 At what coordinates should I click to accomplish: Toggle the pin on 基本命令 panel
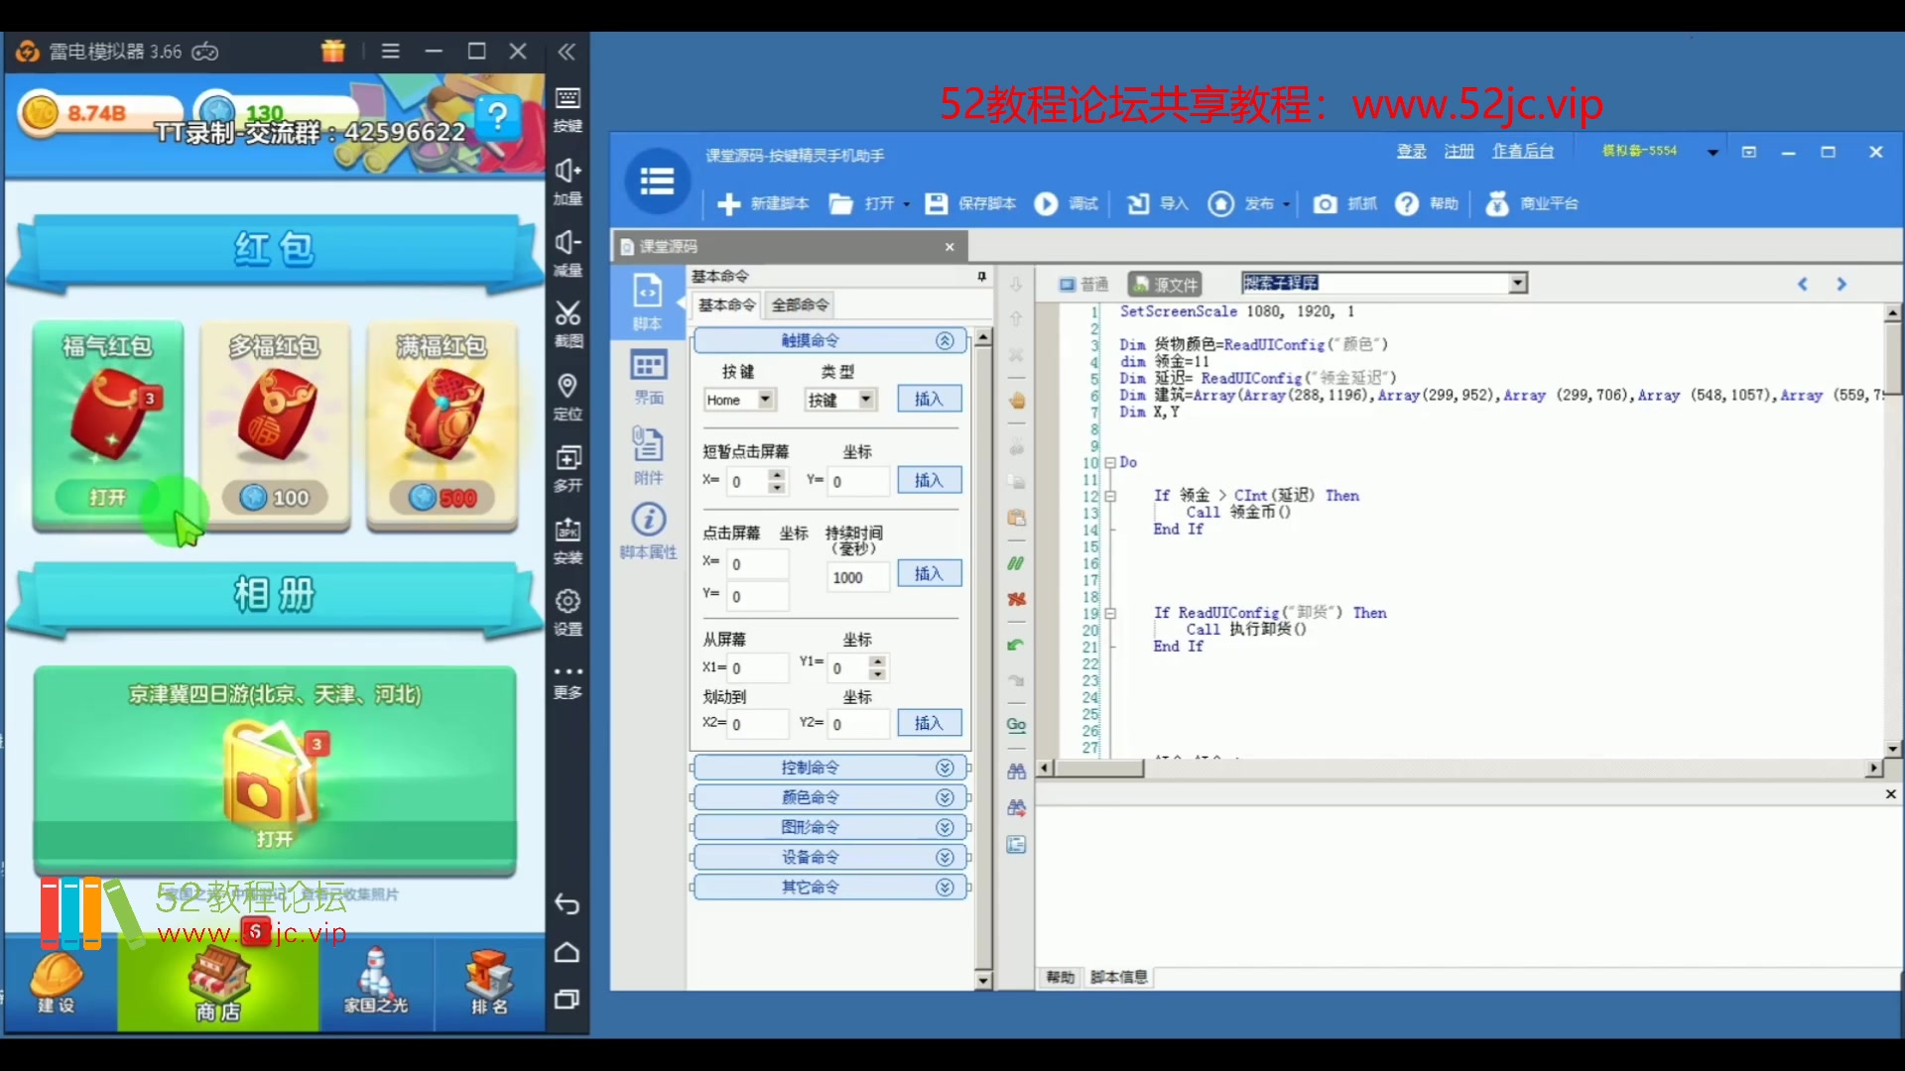981,277
